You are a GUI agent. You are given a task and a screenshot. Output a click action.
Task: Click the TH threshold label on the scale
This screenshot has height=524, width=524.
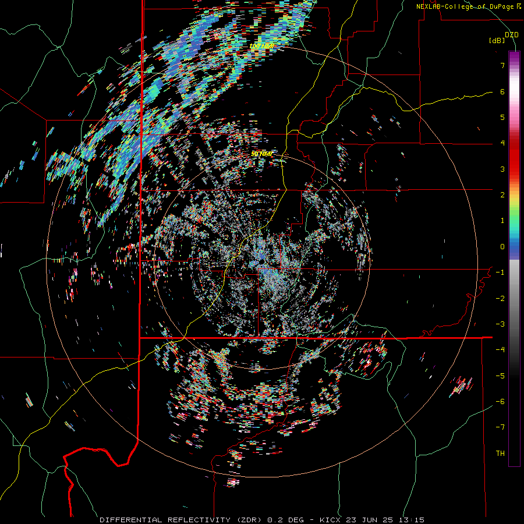point(500,454)
